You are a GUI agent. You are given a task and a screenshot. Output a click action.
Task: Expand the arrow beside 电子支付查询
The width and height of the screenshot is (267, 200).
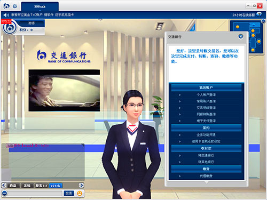180,121
